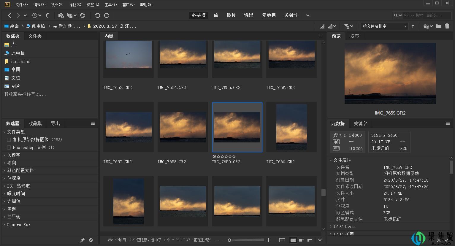Click the delete trash icon in the toolbar
The image size is (455, 246).
[447, 26]
